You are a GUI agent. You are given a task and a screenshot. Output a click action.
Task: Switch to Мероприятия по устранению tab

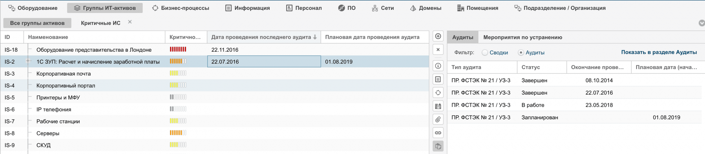[x=522, y=37]
